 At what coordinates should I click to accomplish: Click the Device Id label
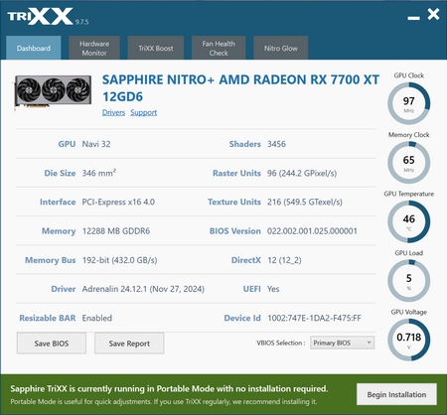click(x=242, y=318)
